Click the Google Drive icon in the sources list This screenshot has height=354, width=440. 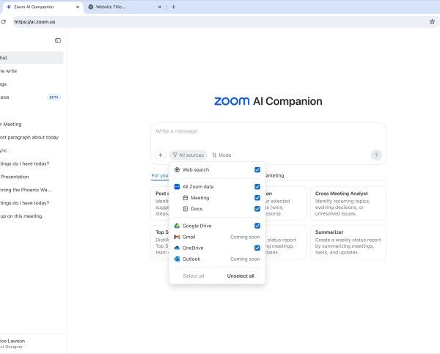pyautogui.click(x=177, y=226)
